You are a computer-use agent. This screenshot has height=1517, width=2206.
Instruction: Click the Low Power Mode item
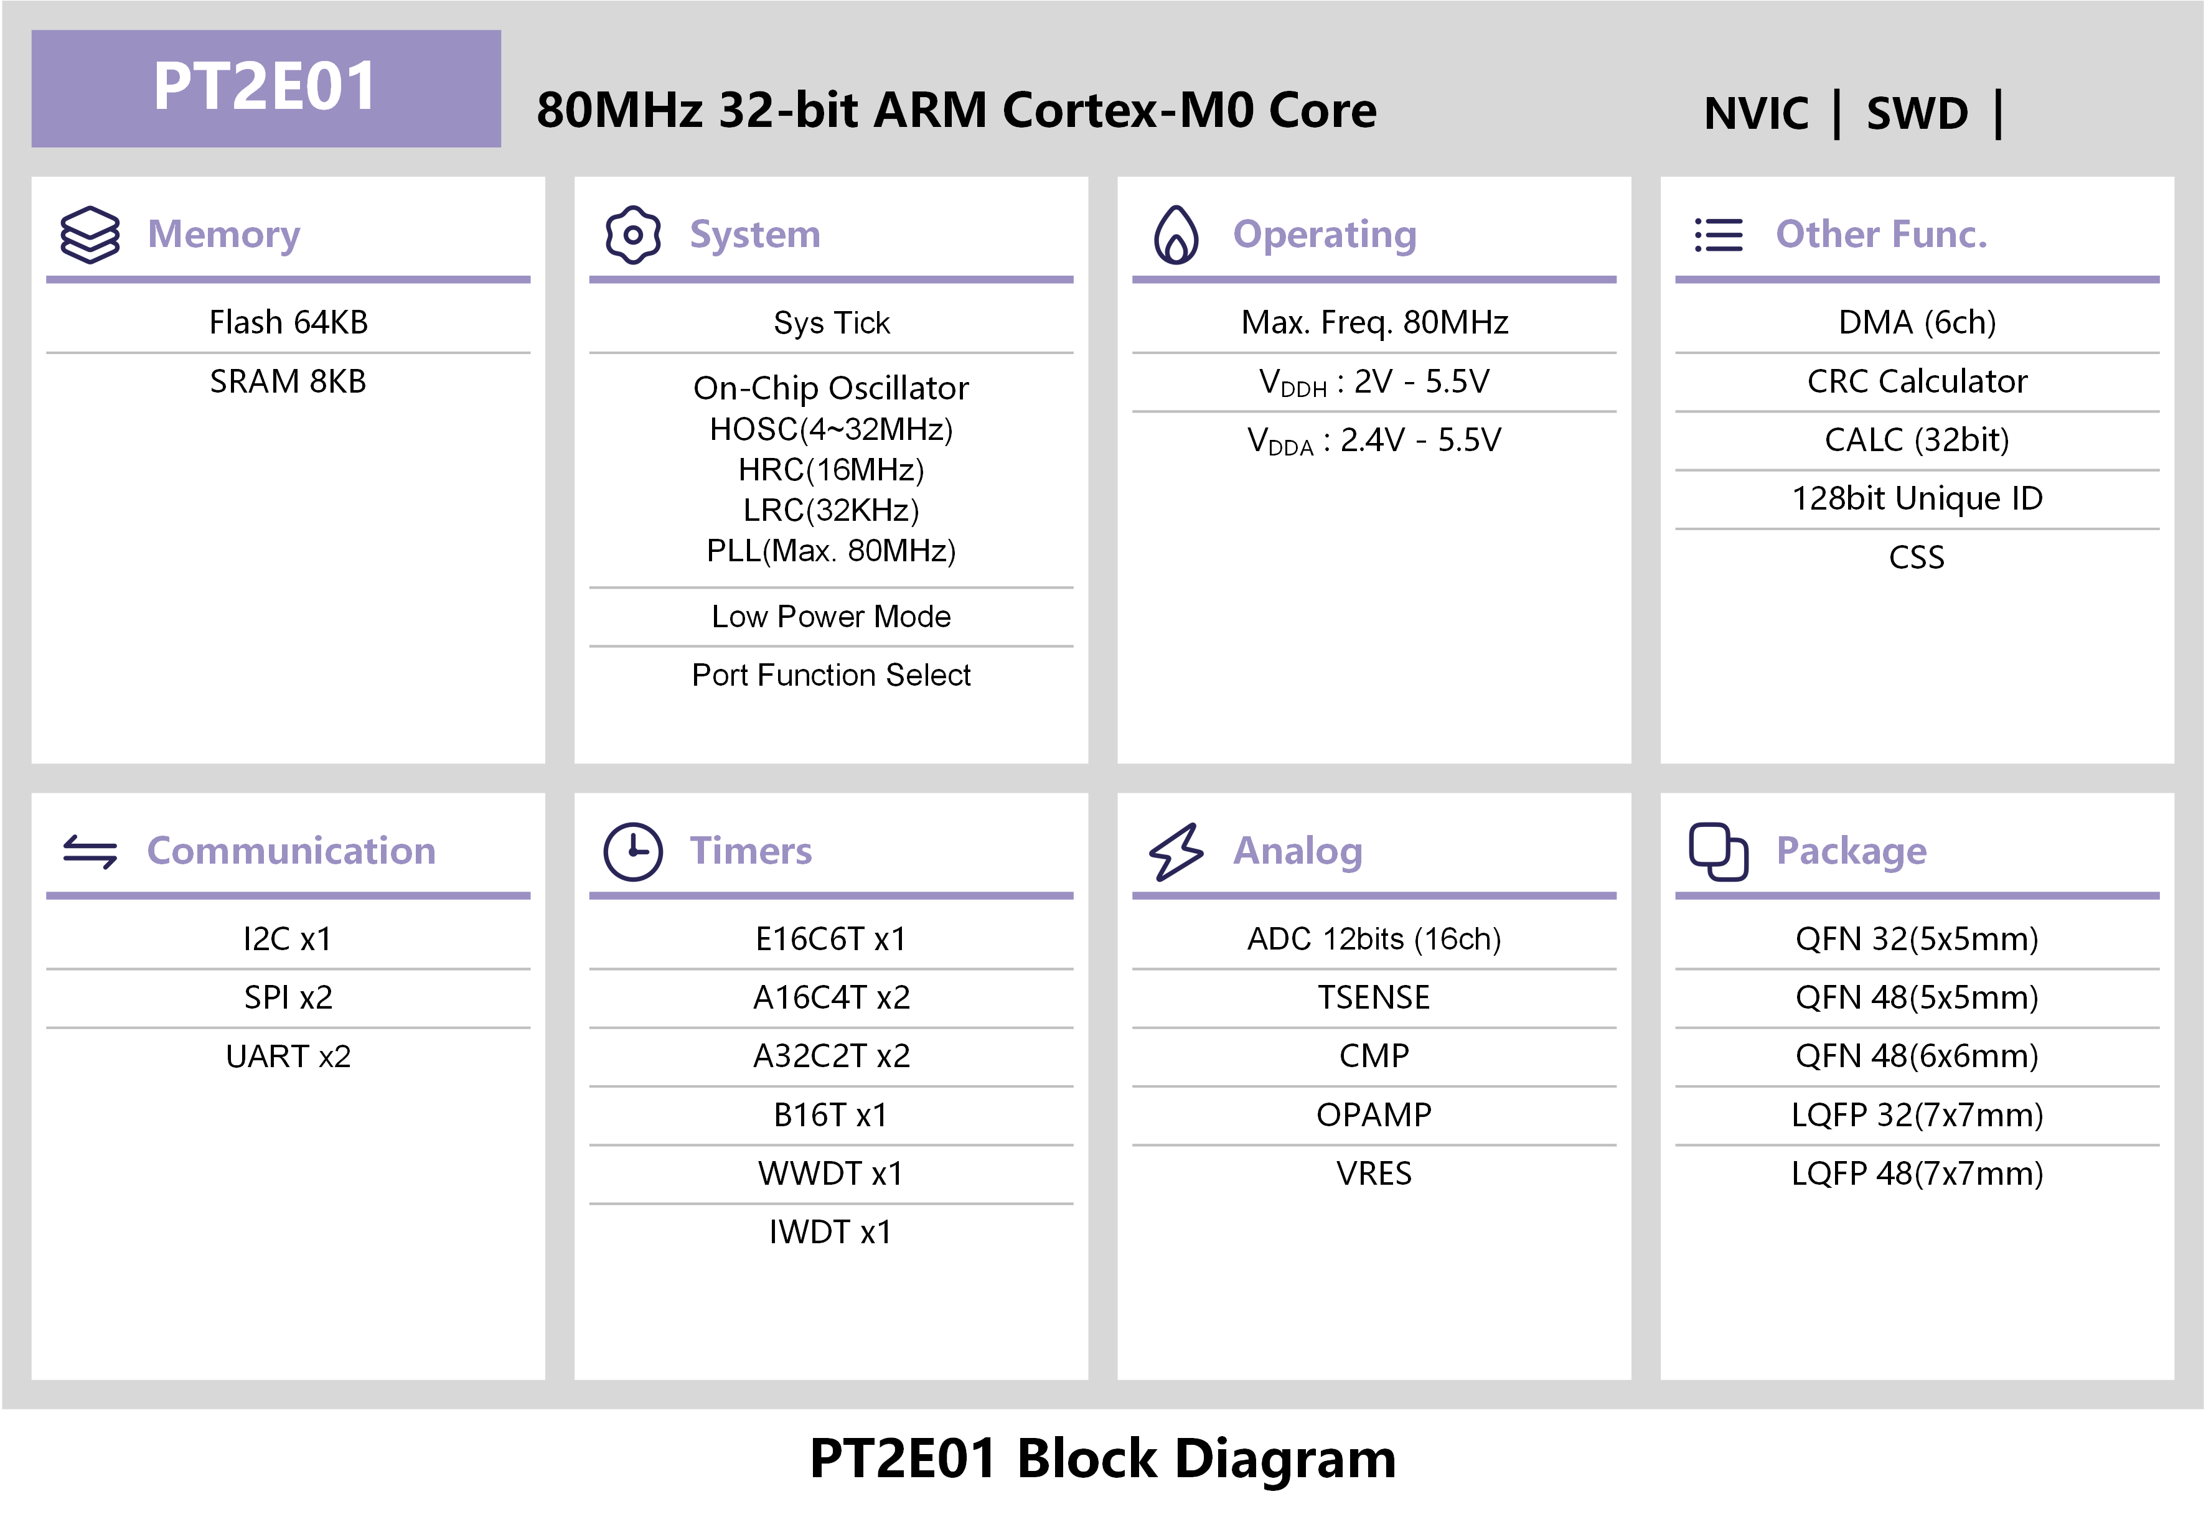click(x=830, y=616)
